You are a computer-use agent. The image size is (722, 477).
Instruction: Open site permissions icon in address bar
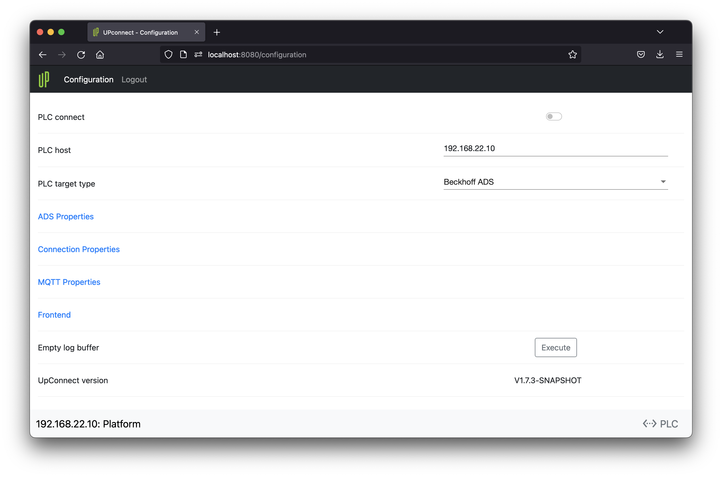[198, 54]
